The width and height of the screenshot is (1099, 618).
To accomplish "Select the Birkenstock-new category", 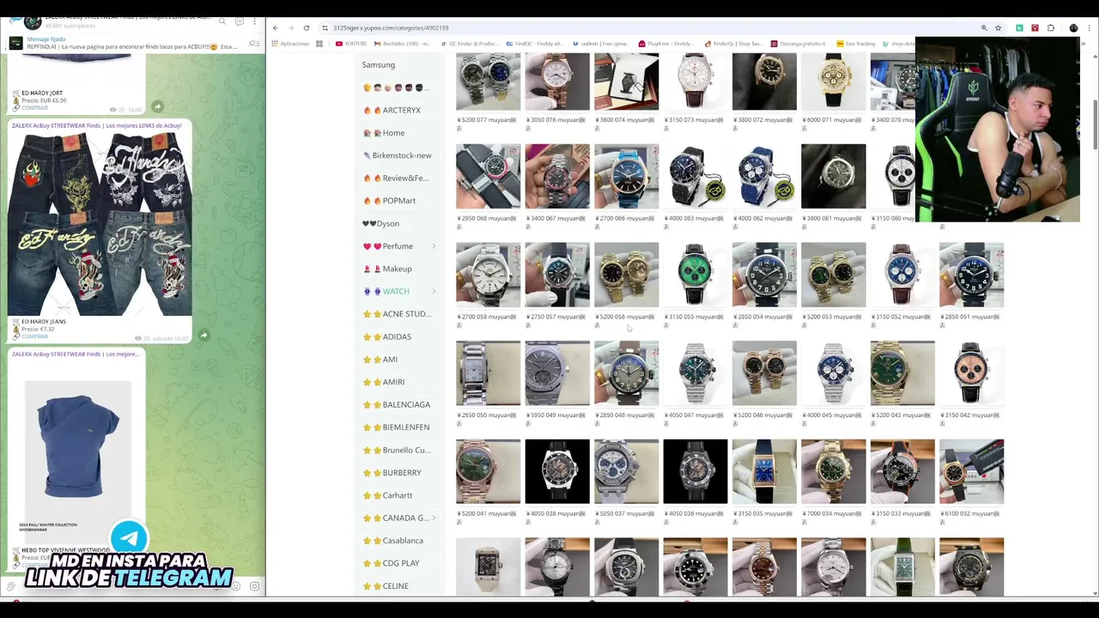I will (398, 155).
